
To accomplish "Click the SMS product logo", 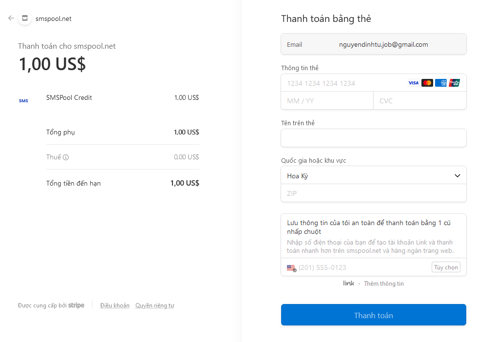I will pyautogui.click(x=23, y=101).
